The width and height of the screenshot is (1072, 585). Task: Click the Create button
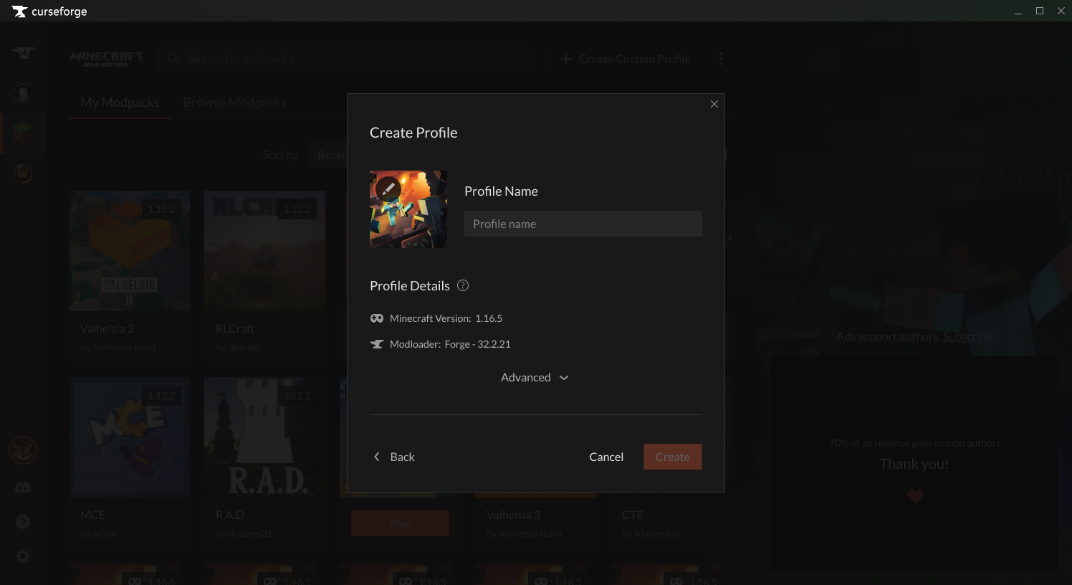672,457
